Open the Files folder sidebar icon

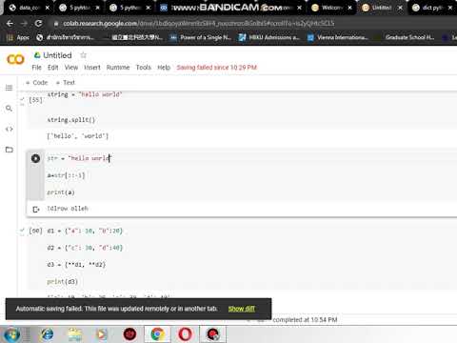[x=9, y=150]
